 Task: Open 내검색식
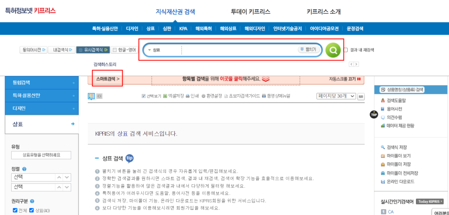[62, 50]
